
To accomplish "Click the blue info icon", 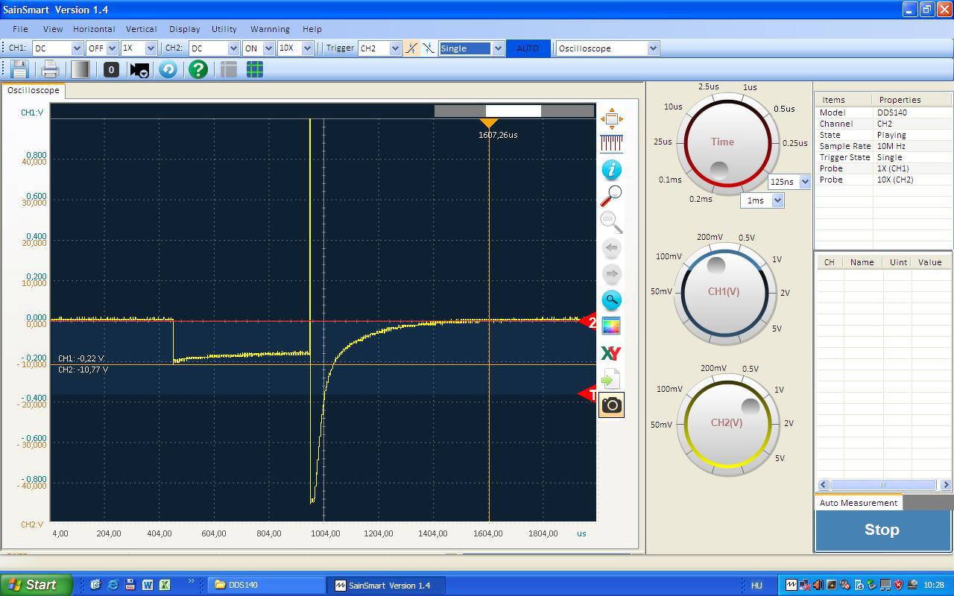I will point(611,169).
